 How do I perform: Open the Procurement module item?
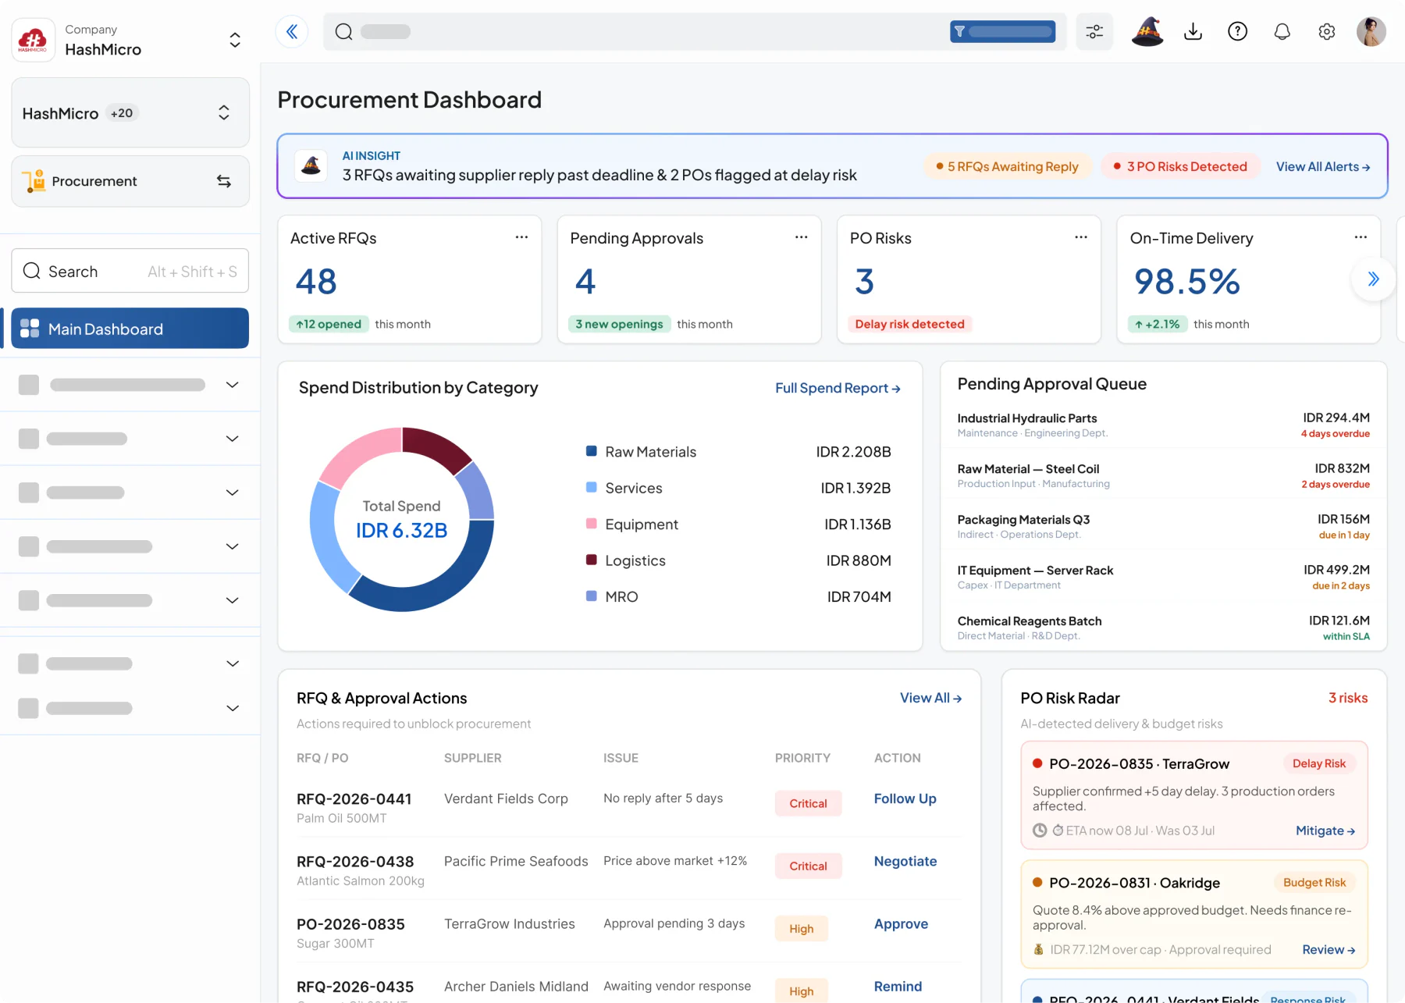pos(130,181)
